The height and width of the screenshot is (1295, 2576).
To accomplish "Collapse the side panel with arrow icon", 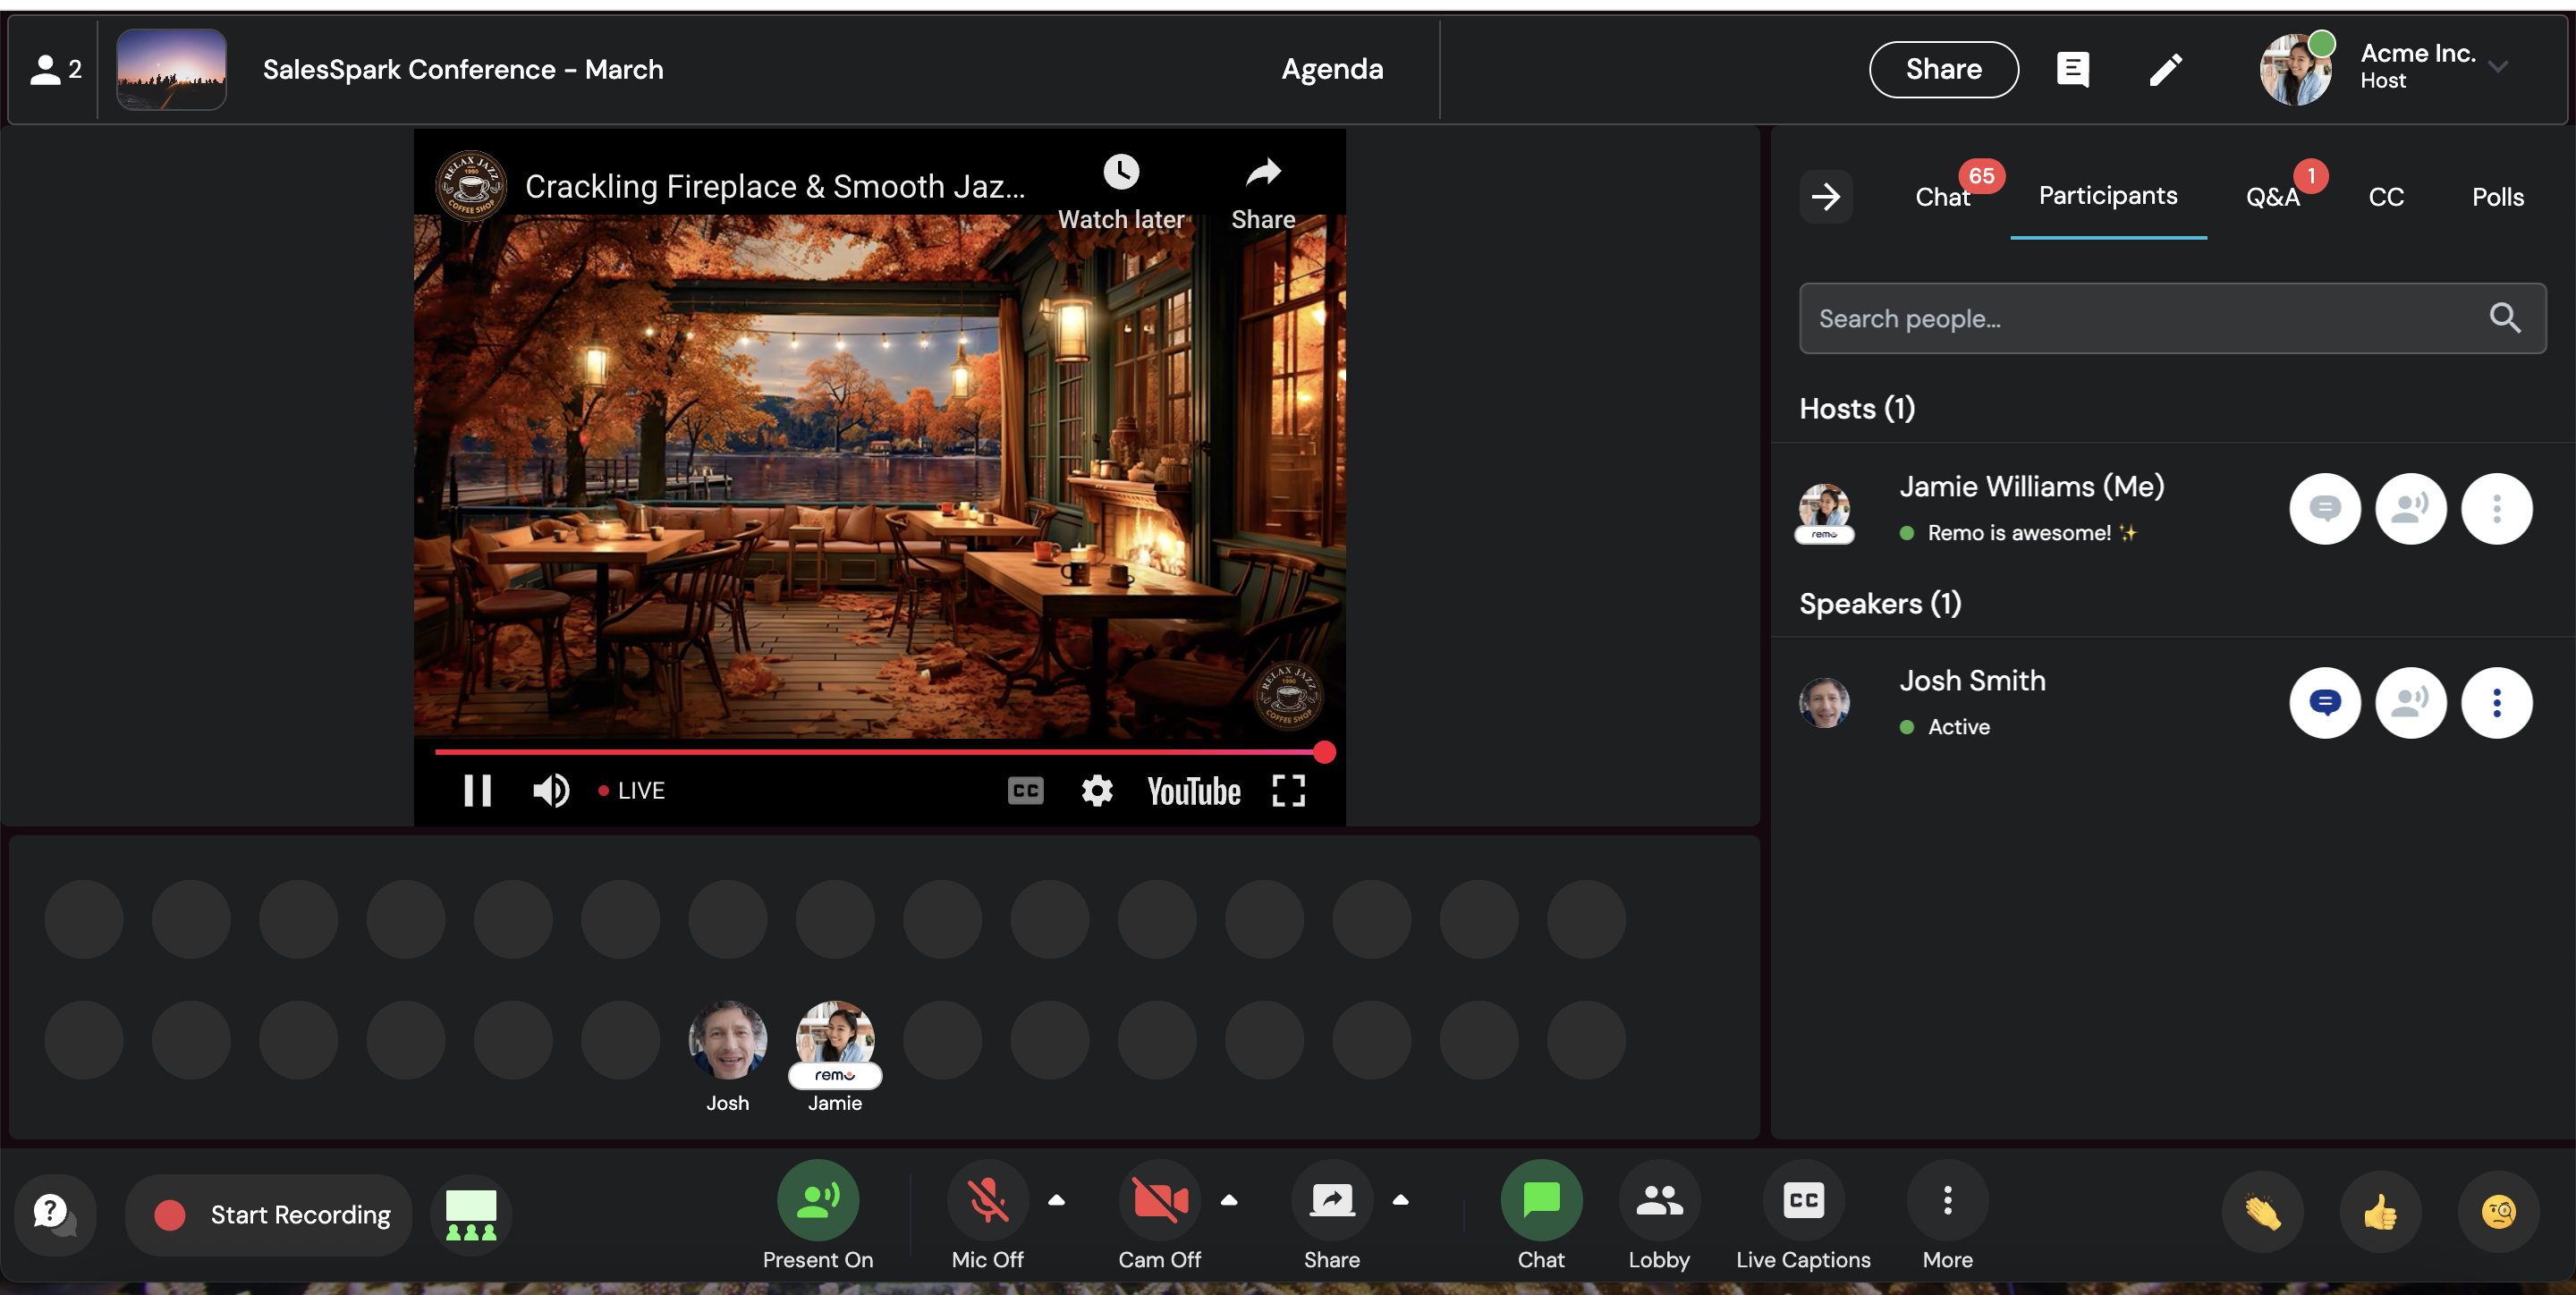I will [1826, 197].
